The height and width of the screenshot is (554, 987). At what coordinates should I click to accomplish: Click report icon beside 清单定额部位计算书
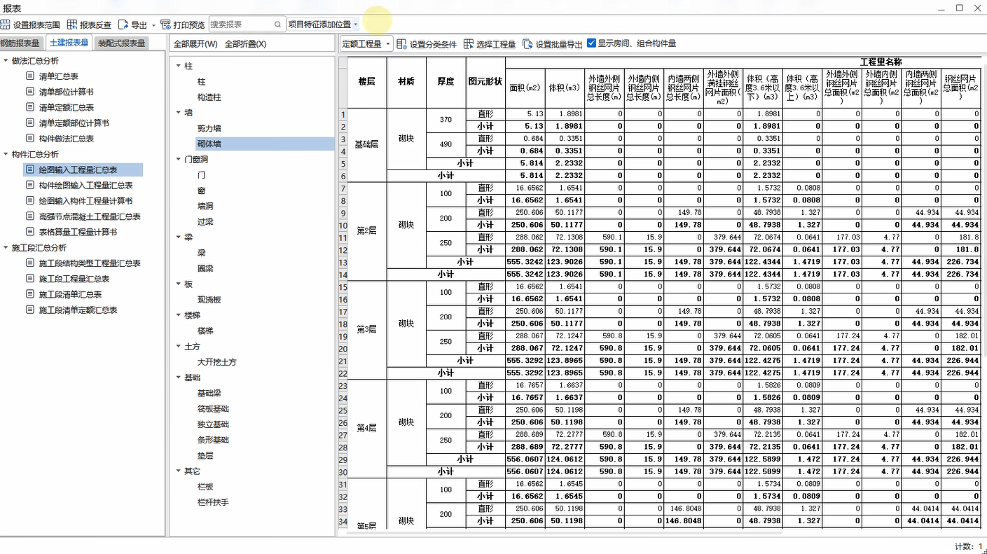click(x=30, y=123)
